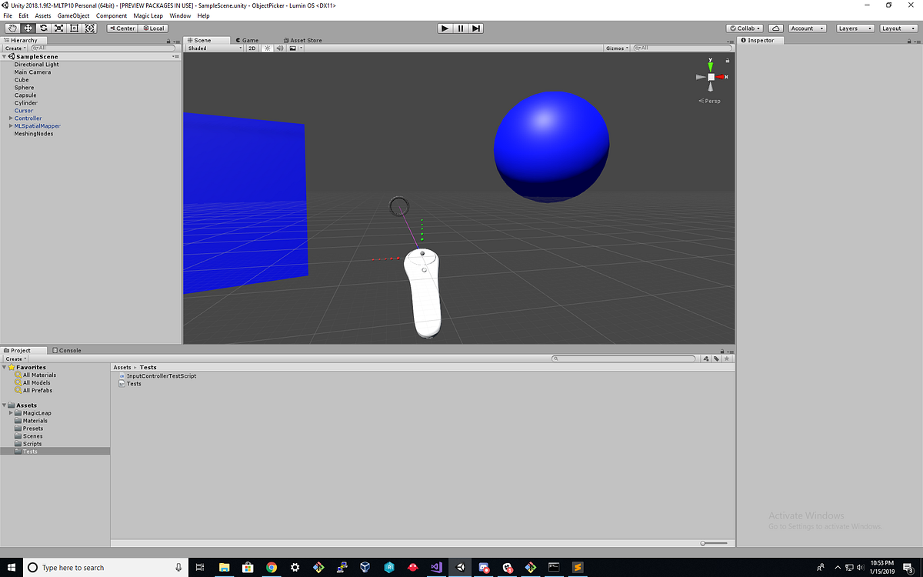The height and width of the screenshot is (577, 923).
Task: Click the Center pivot button
Action: click(x=122, y=28)
